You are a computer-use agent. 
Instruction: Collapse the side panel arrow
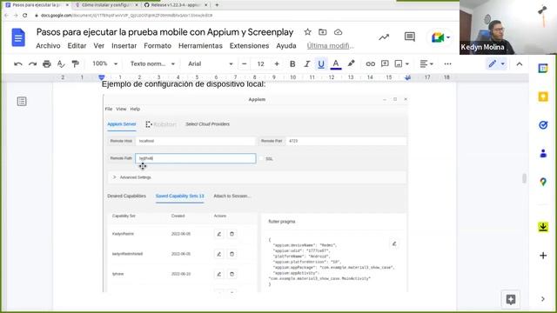coord(543,299)
